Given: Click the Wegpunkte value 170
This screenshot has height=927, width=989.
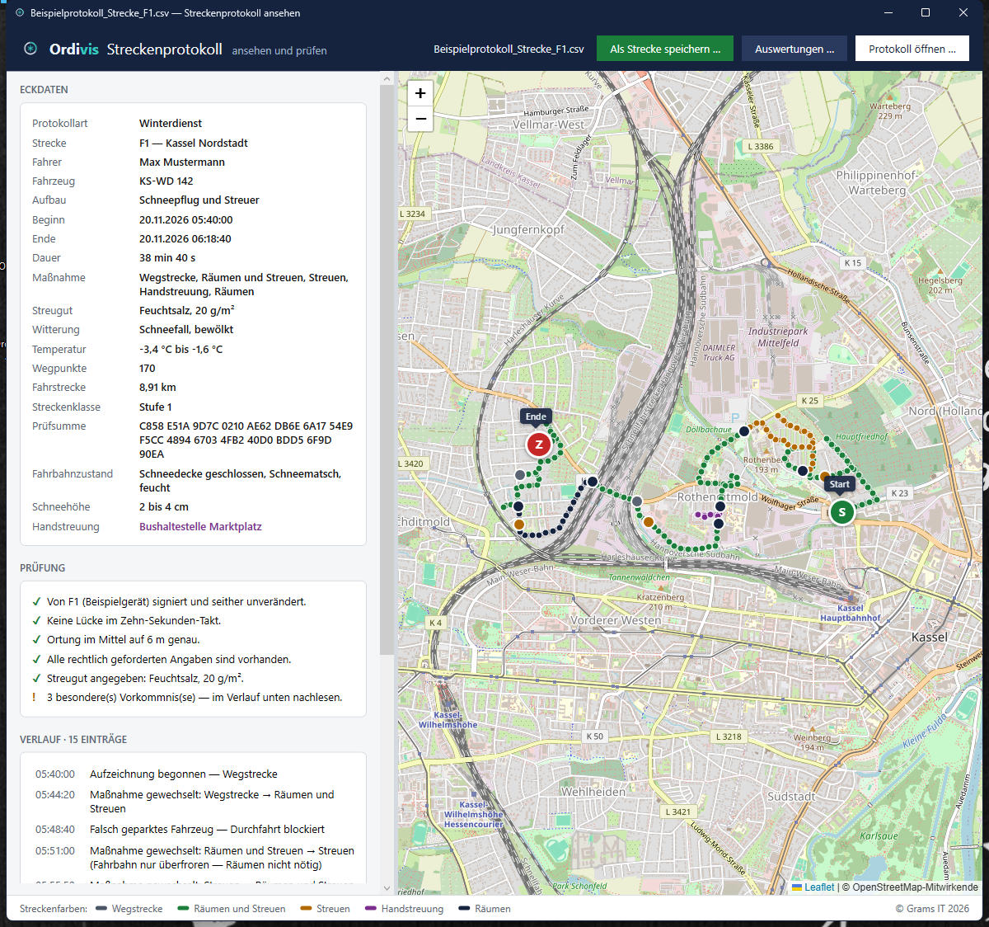Looking at the screenshot, I should (148, 369).
